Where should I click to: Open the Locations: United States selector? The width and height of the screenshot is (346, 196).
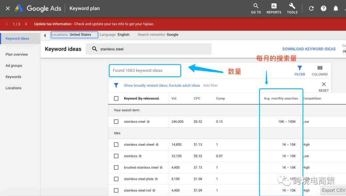[x=74, y=35]
